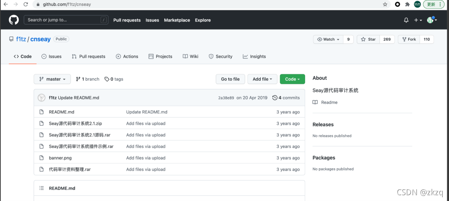The height and width of the screenshot is (201, 449).
Task: Click the README.md outline list icon
Action: click(x=42, y=188)
